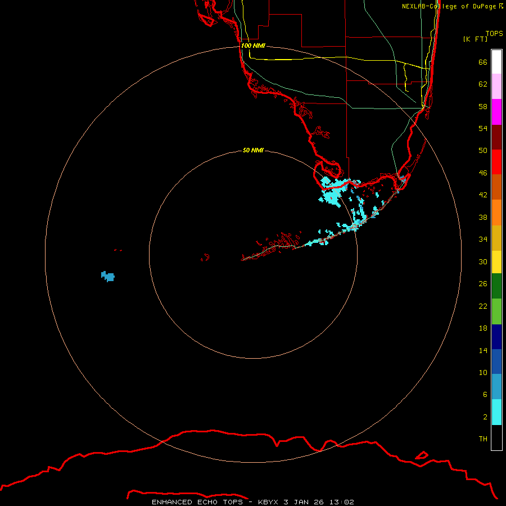Click the light blue 10 K FT swatch
This screenshot has height=506, width=506.
pyautogui.click(x=496, y=387)
